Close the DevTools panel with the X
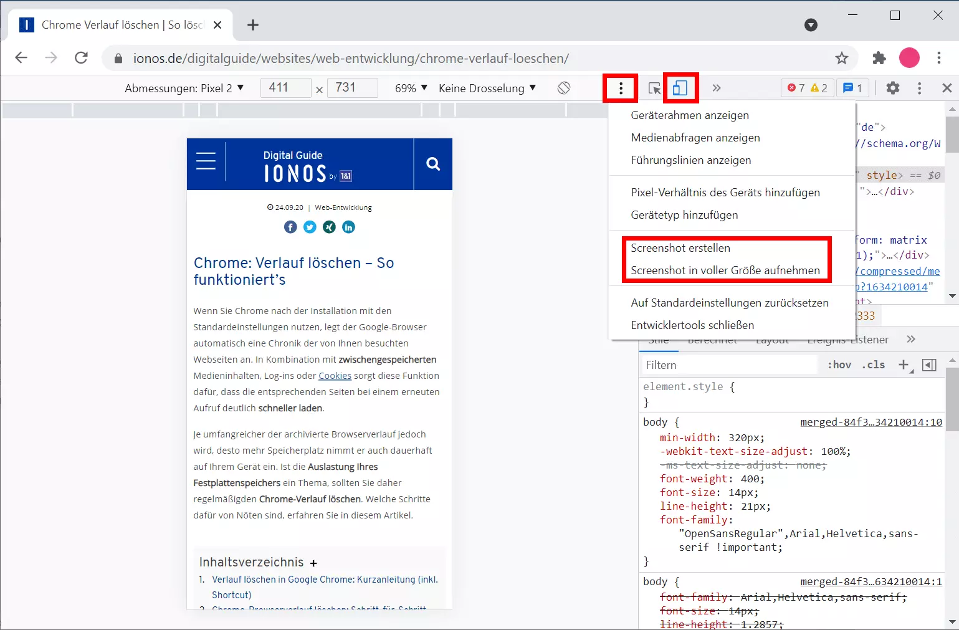 click(x=947, y=88)
